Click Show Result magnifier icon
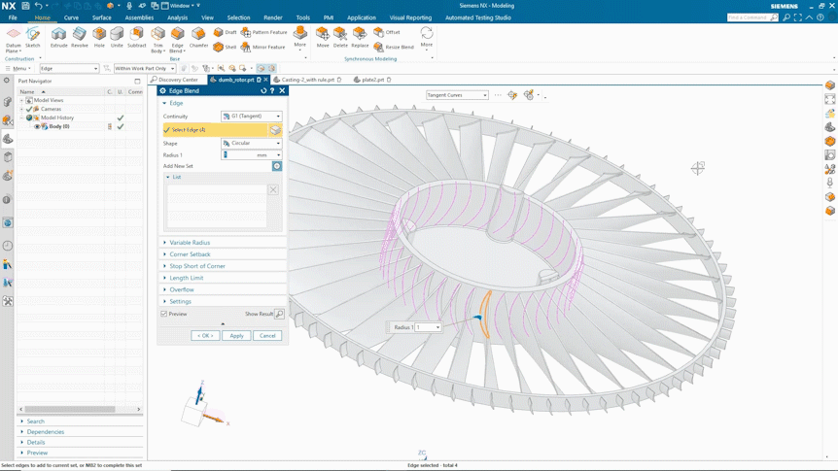838x471 pixels. (279, 314)
